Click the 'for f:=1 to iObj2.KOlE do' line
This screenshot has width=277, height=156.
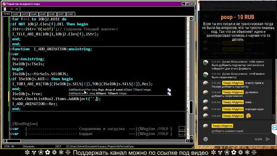click(x=39, y=19)
